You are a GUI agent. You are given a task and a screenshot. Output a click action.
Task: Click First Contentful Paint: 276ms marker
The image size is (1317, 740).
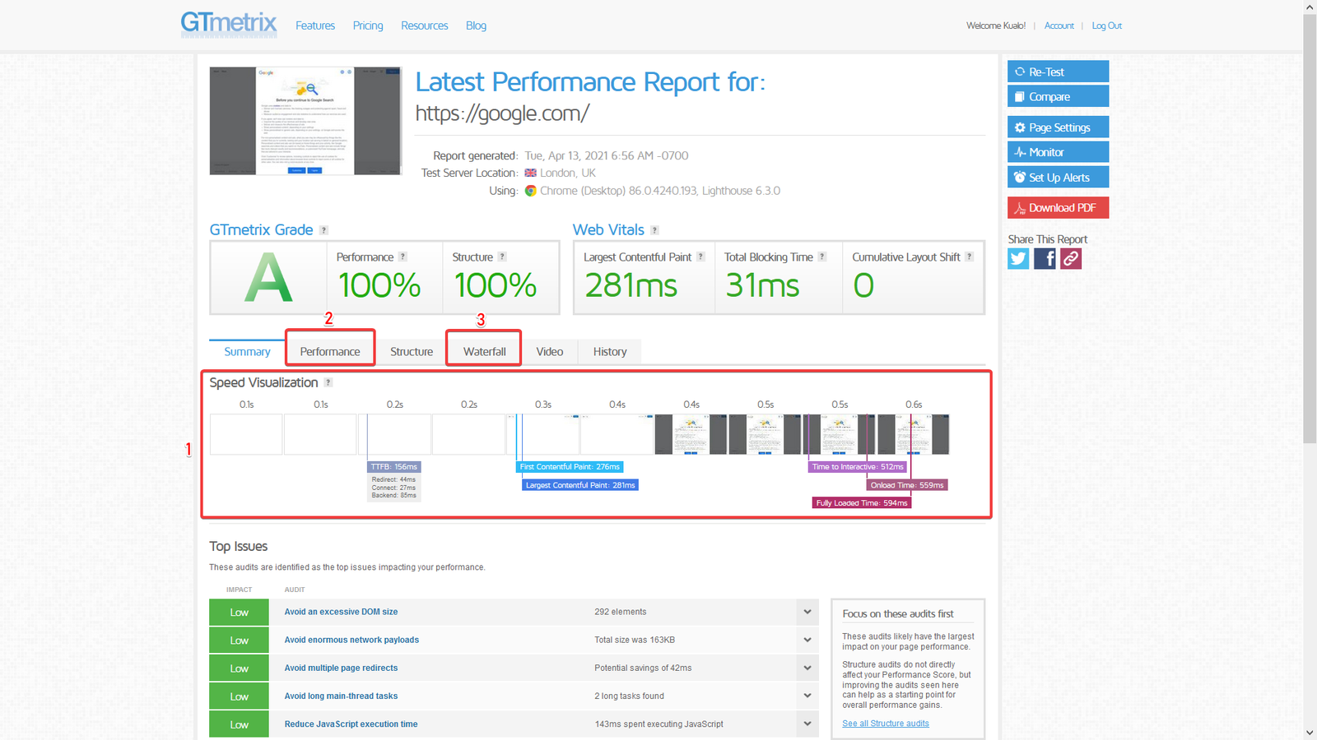point(570,467)
